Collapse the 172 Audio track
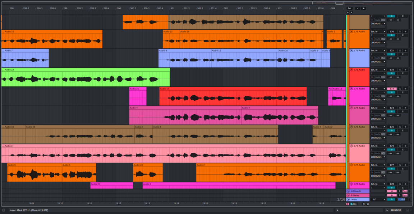414x214 pixels. (351, 70)
